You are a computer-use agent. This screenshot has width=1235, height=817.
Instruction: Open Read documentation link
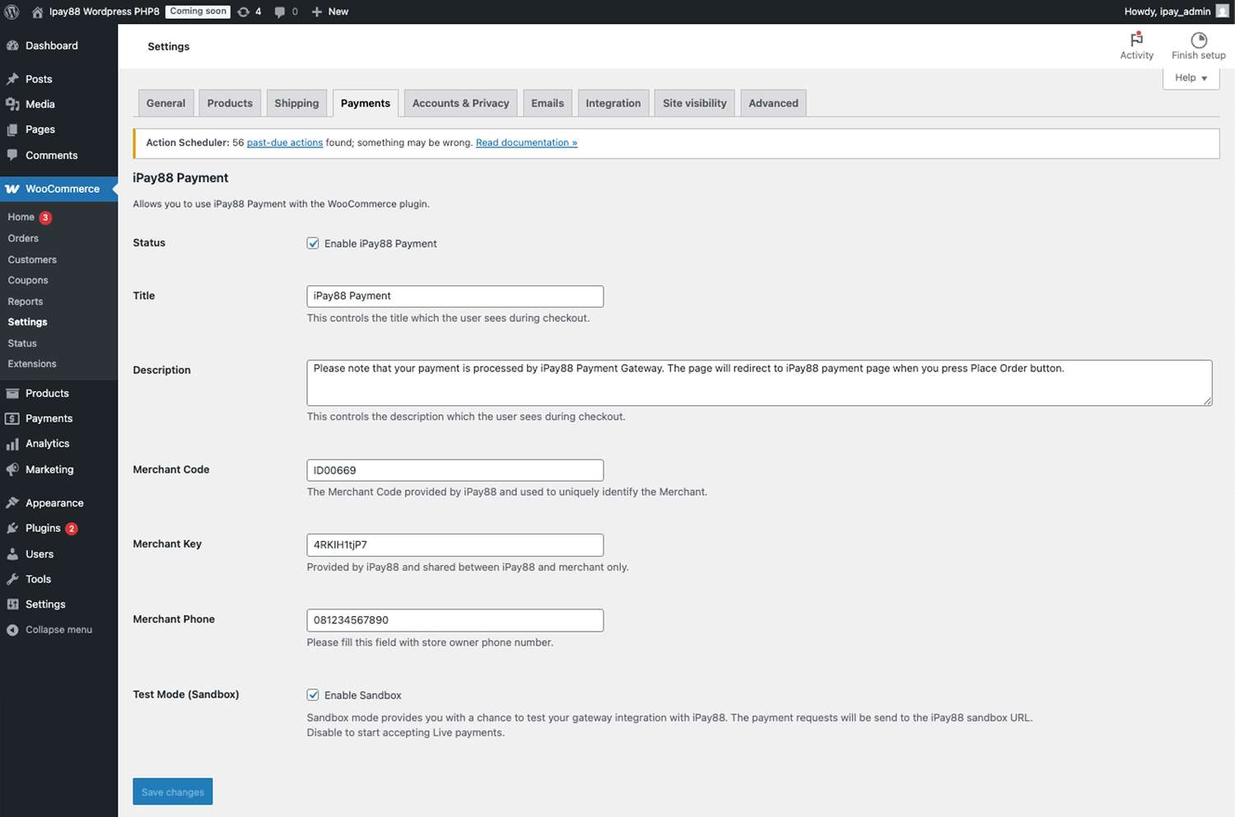[526, 142]
